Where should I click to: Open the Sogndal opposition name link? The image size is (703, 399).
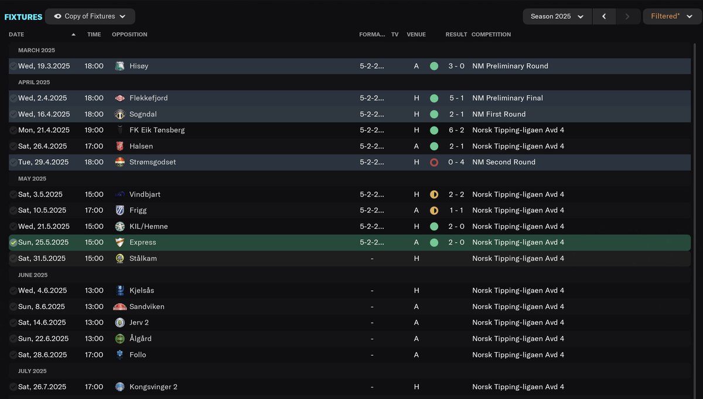[143, 114]
